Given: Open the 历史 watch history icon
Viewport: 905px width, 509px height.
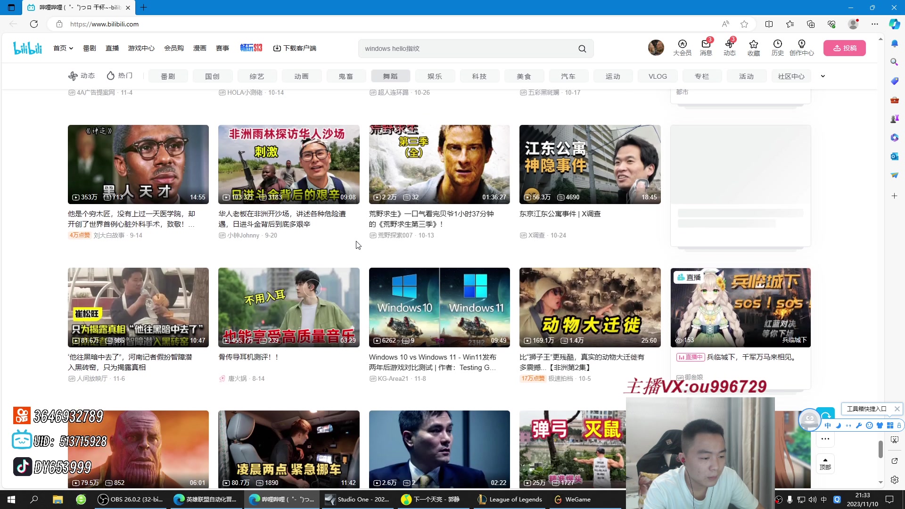Looking at the screenshot, I should [777, 44].
